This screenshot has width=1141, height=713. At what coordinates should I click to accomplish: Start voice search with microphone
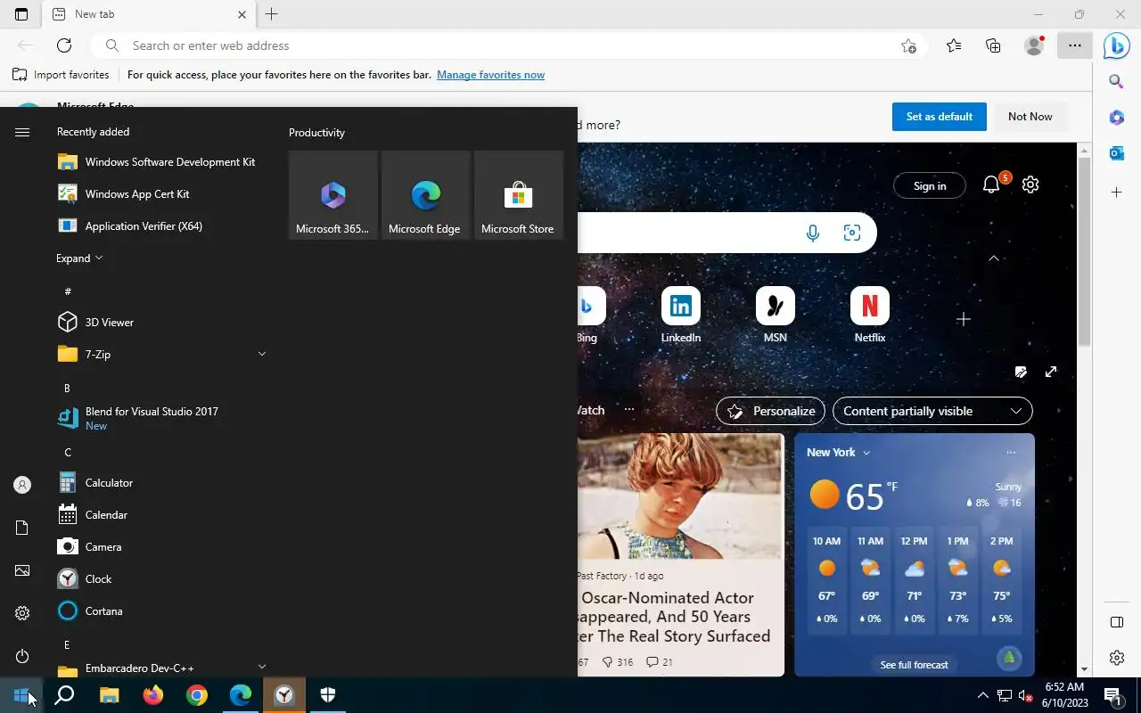(813, 233)
